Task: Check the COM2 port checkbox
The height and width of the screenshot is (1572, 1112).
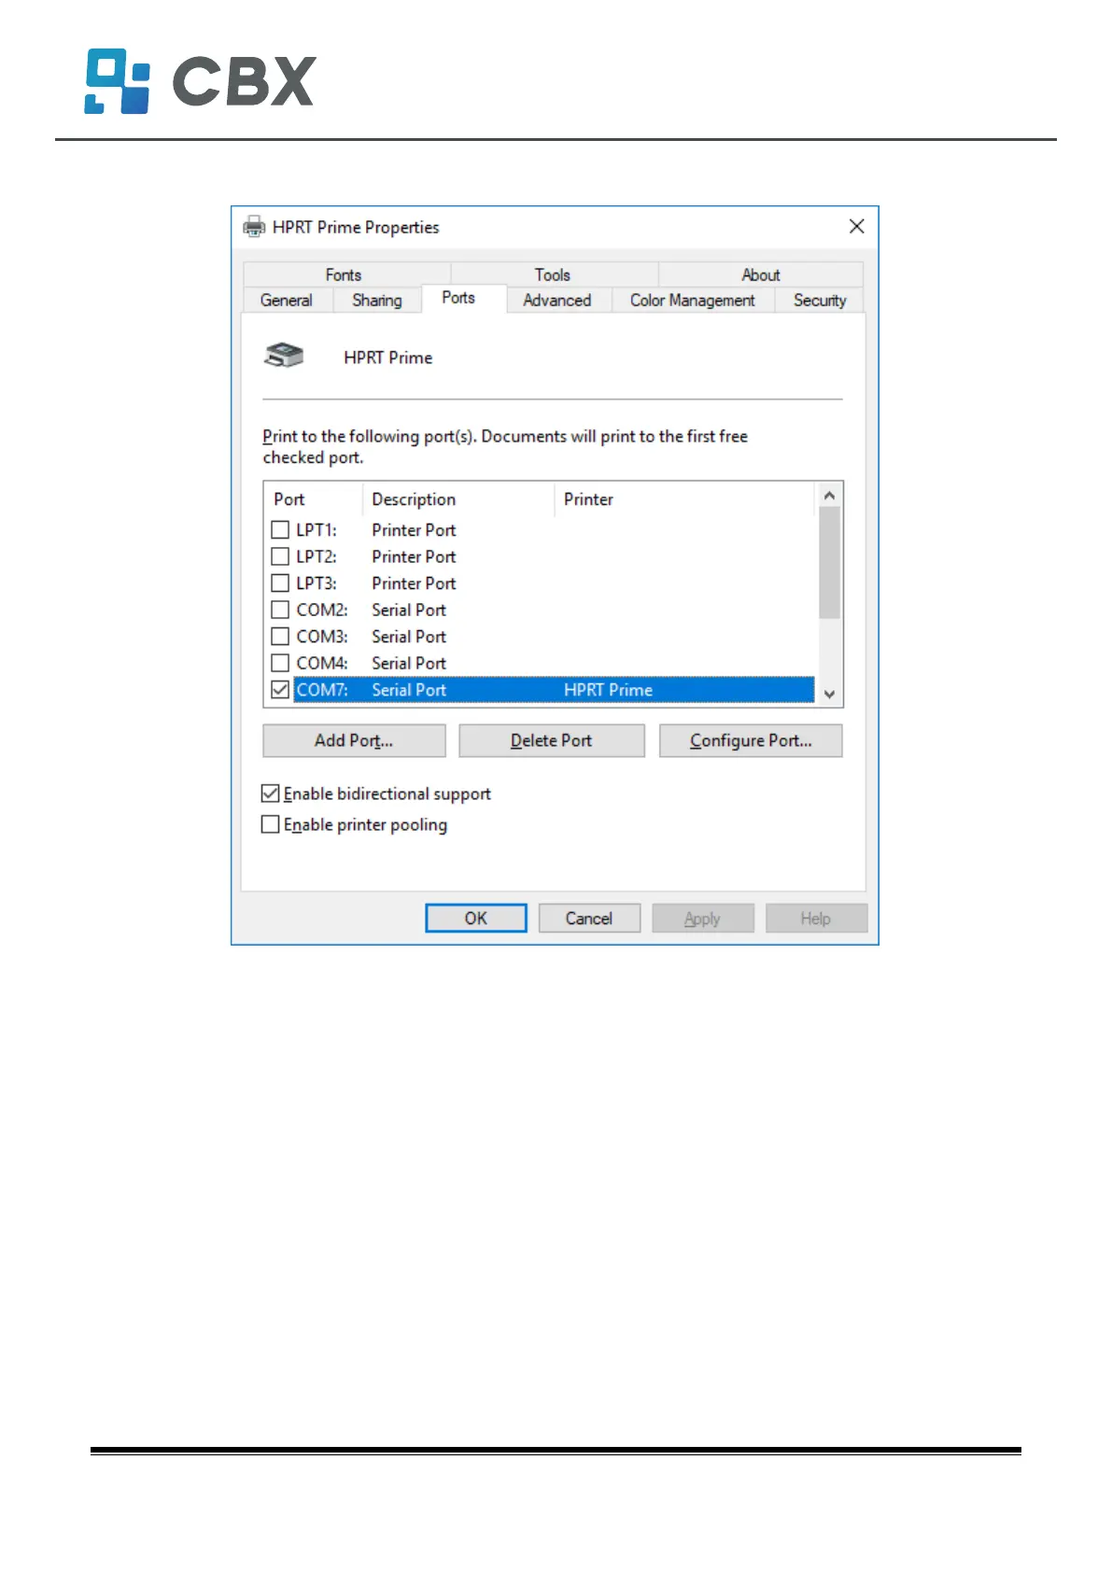Action: [x=280, y=610]
